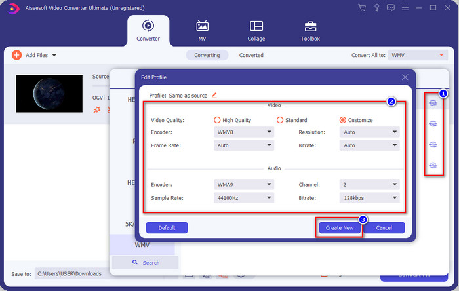
Task: Click the Profile name 'Same as source'
Action: click(188, 96)
